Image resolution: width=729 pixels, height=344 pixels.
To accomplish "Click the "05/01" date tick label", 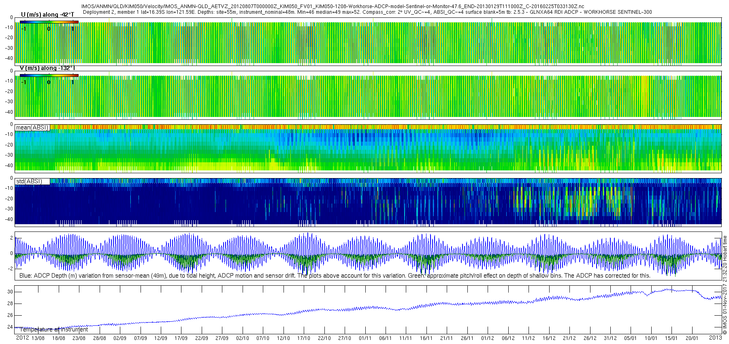I will (631, 338).
